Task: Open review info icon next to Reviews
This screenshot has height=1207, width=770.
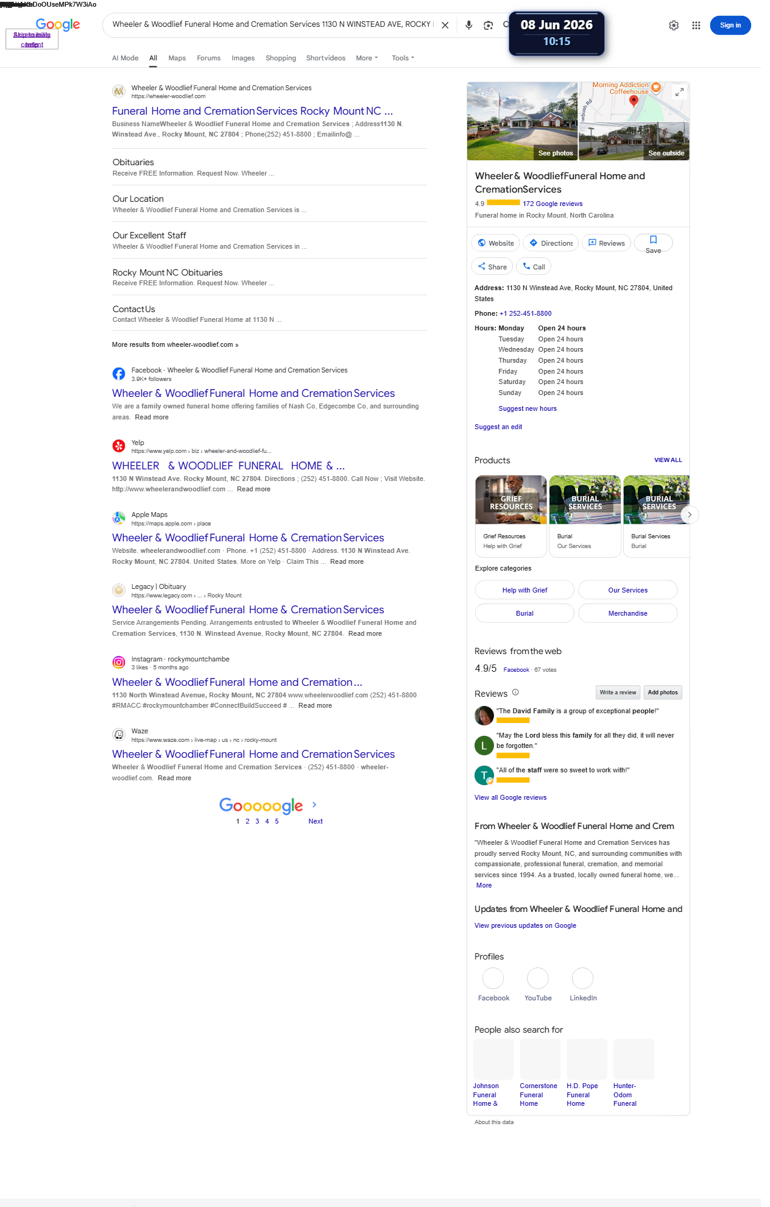Action: (x=515, y=693)
